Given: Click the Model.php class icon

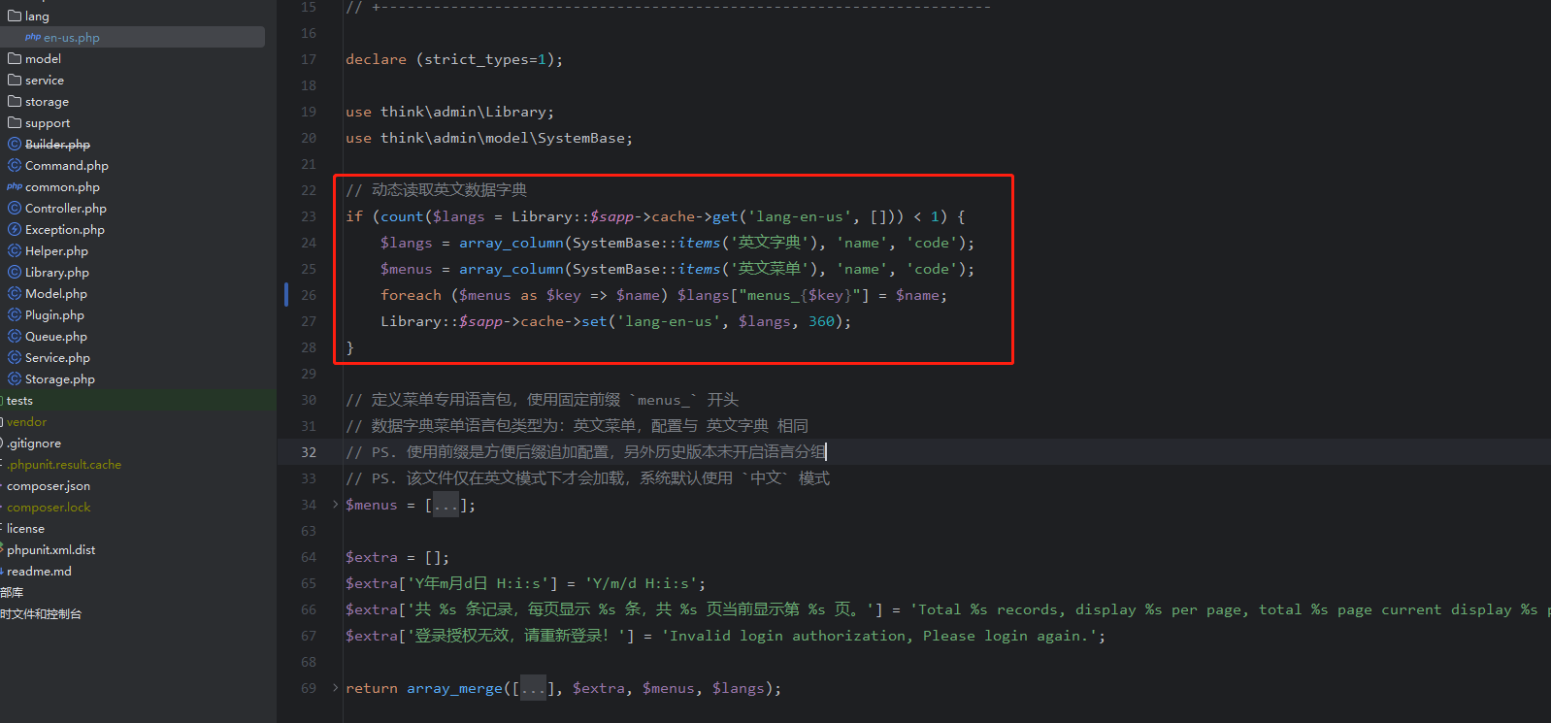Looking at the screenshot, I should (15, 293).
